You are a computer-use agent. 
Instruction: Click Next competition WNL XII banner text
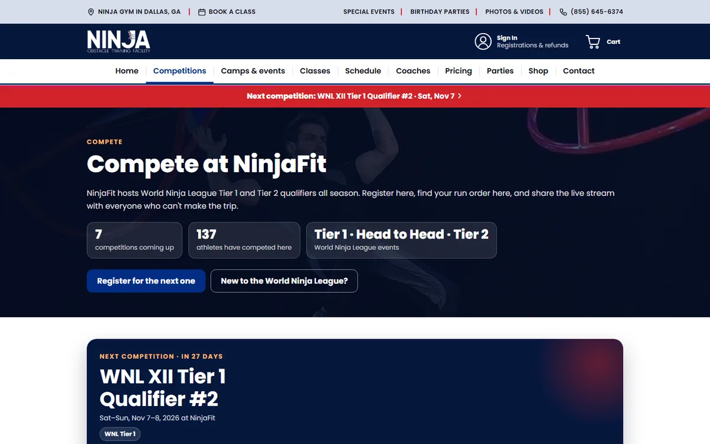(350, 96)
